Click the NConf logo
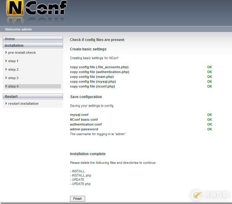 coord(37,8)
